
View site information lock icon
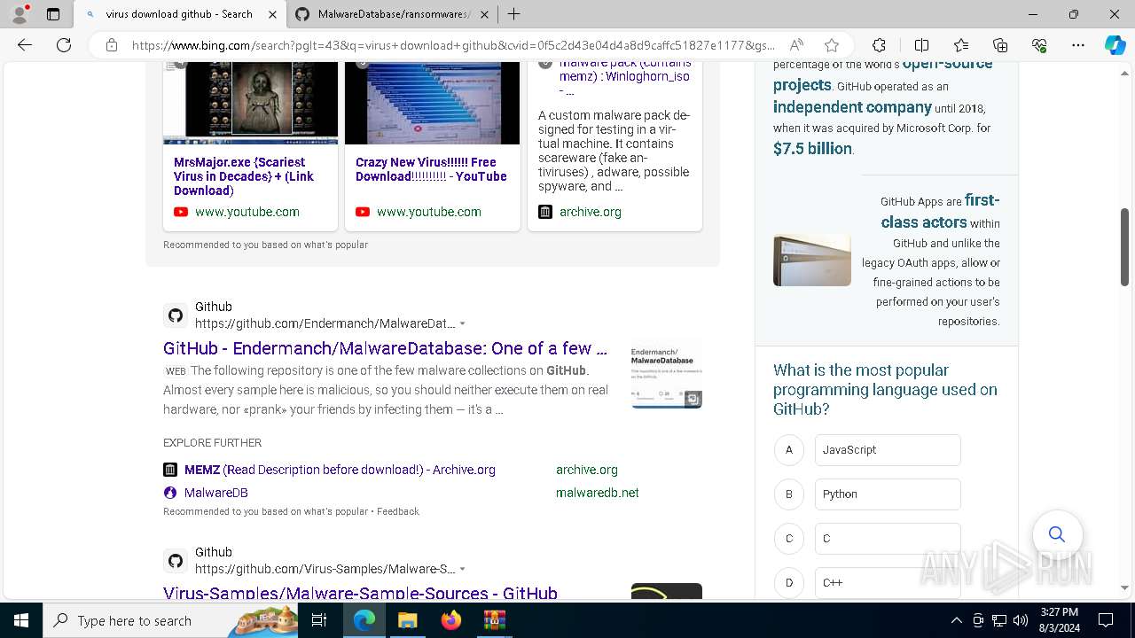click(111, 45)
